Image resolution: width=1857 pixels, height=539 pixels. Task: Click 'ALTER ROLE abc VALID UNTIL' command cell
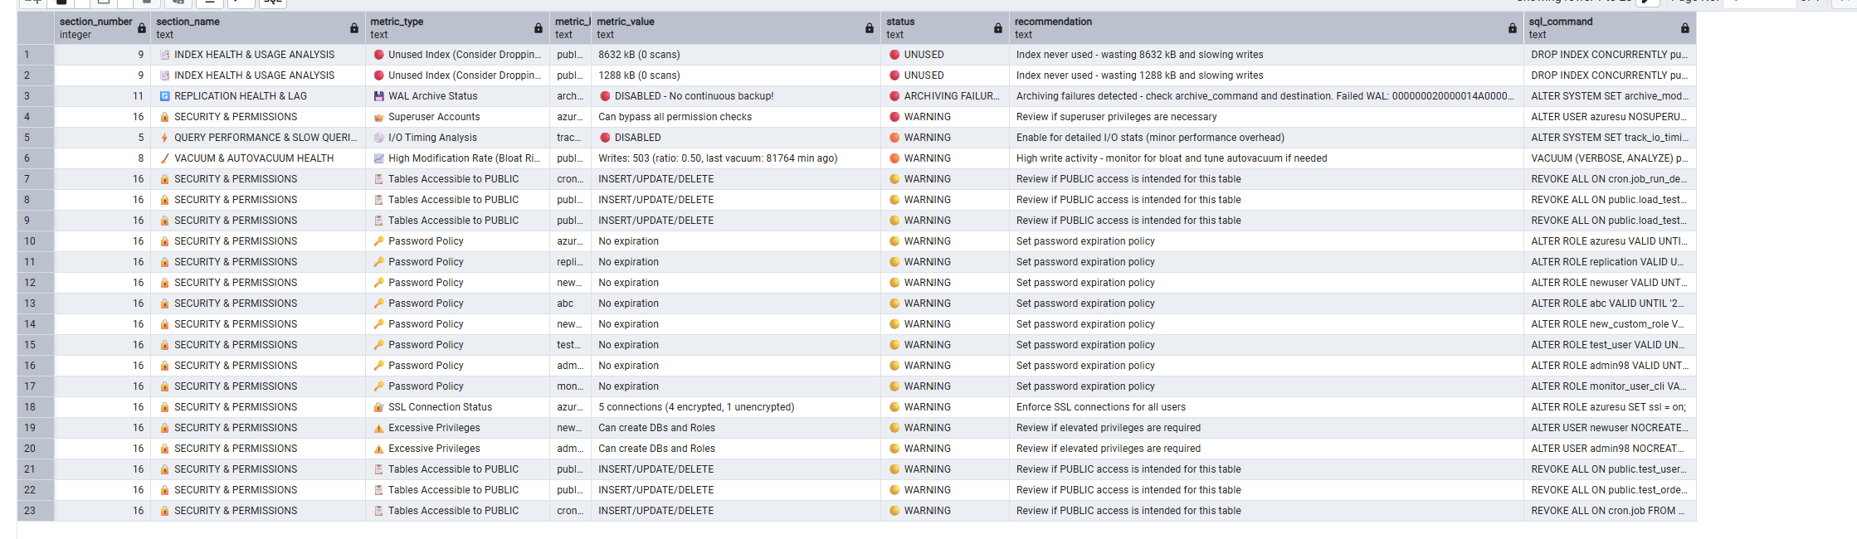pos(1610,303)
